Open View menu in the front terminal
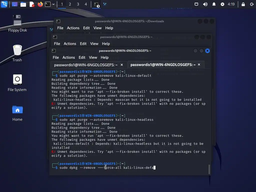This screenshot has width=256, height=192. [93, 57]
